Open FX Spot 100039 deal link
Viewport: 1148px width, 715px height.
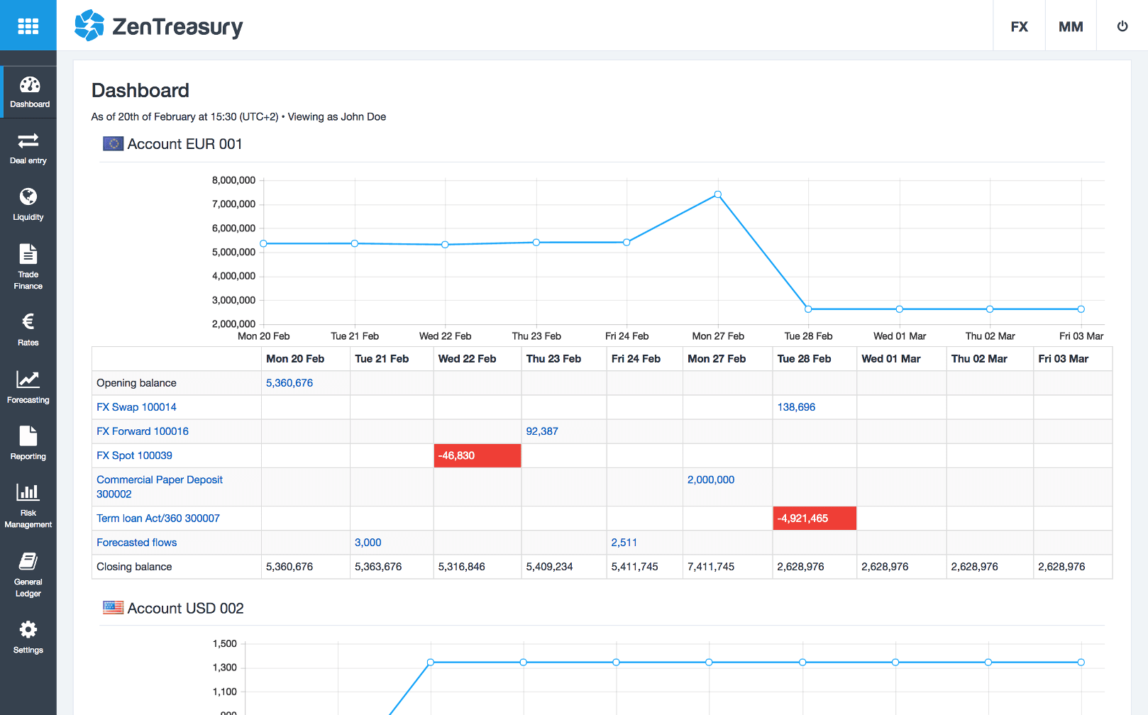134,455
